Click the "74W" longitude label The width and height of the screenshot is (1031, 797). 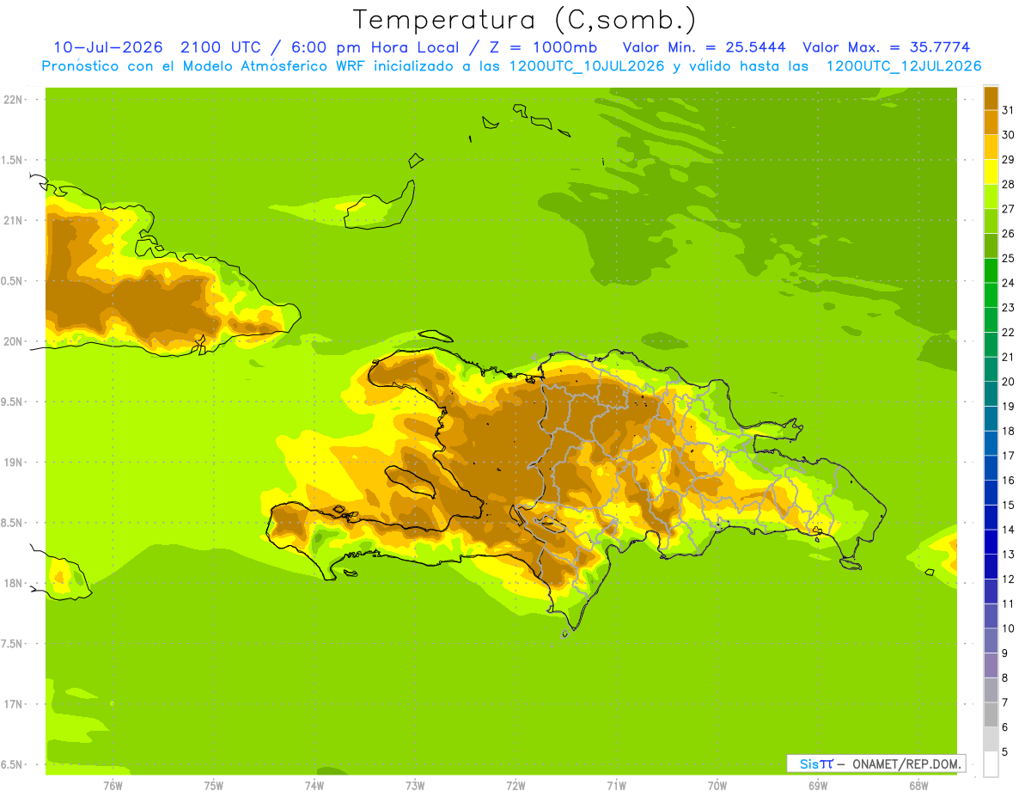click(314, 785)
